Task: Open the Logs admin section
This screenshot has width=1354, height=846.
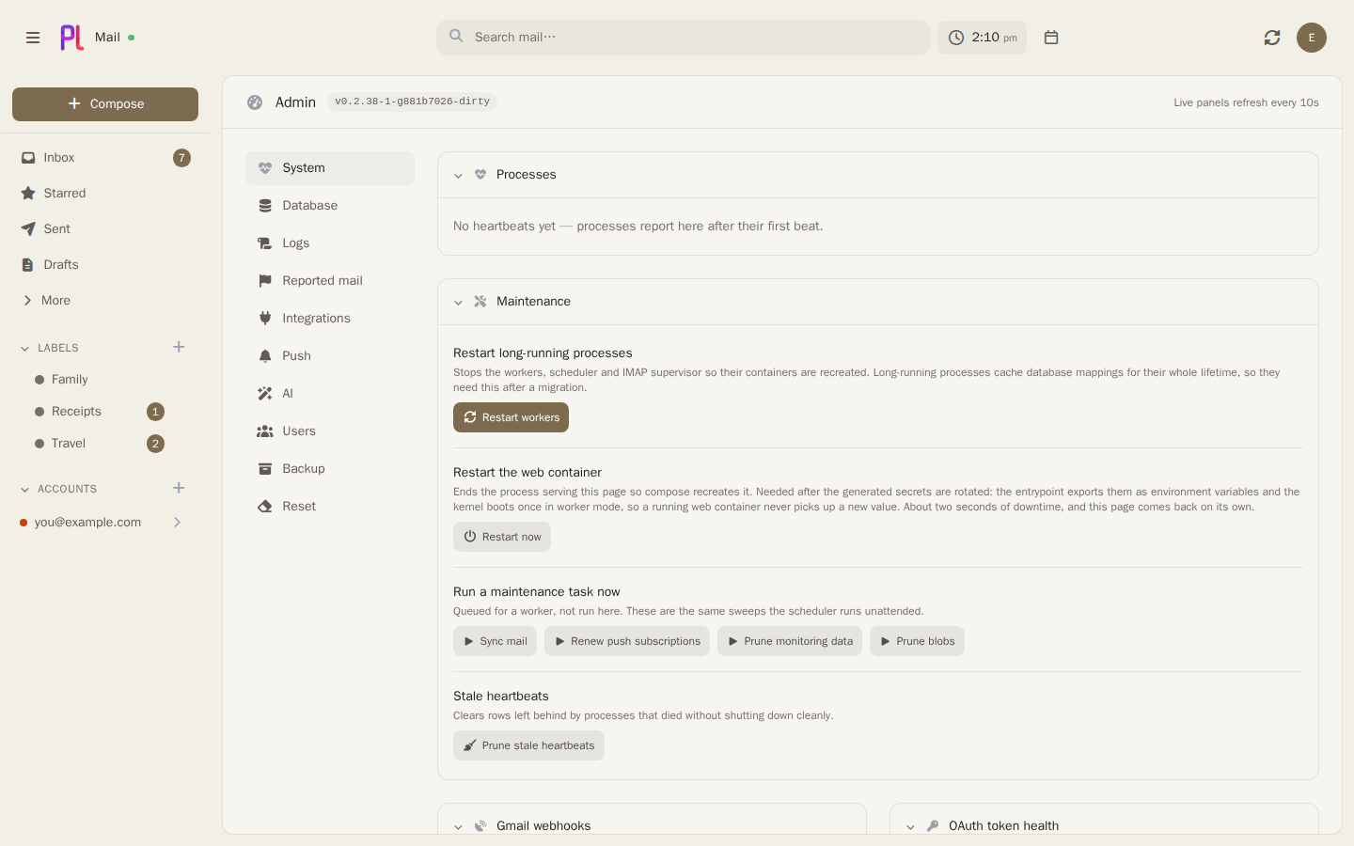Action: (330, 243)
